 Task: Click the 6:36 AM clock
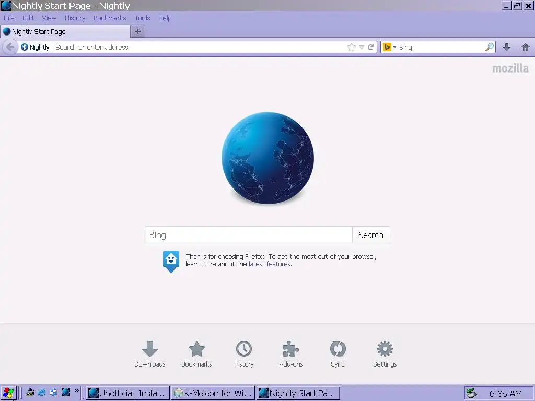(x=506, y=394)
